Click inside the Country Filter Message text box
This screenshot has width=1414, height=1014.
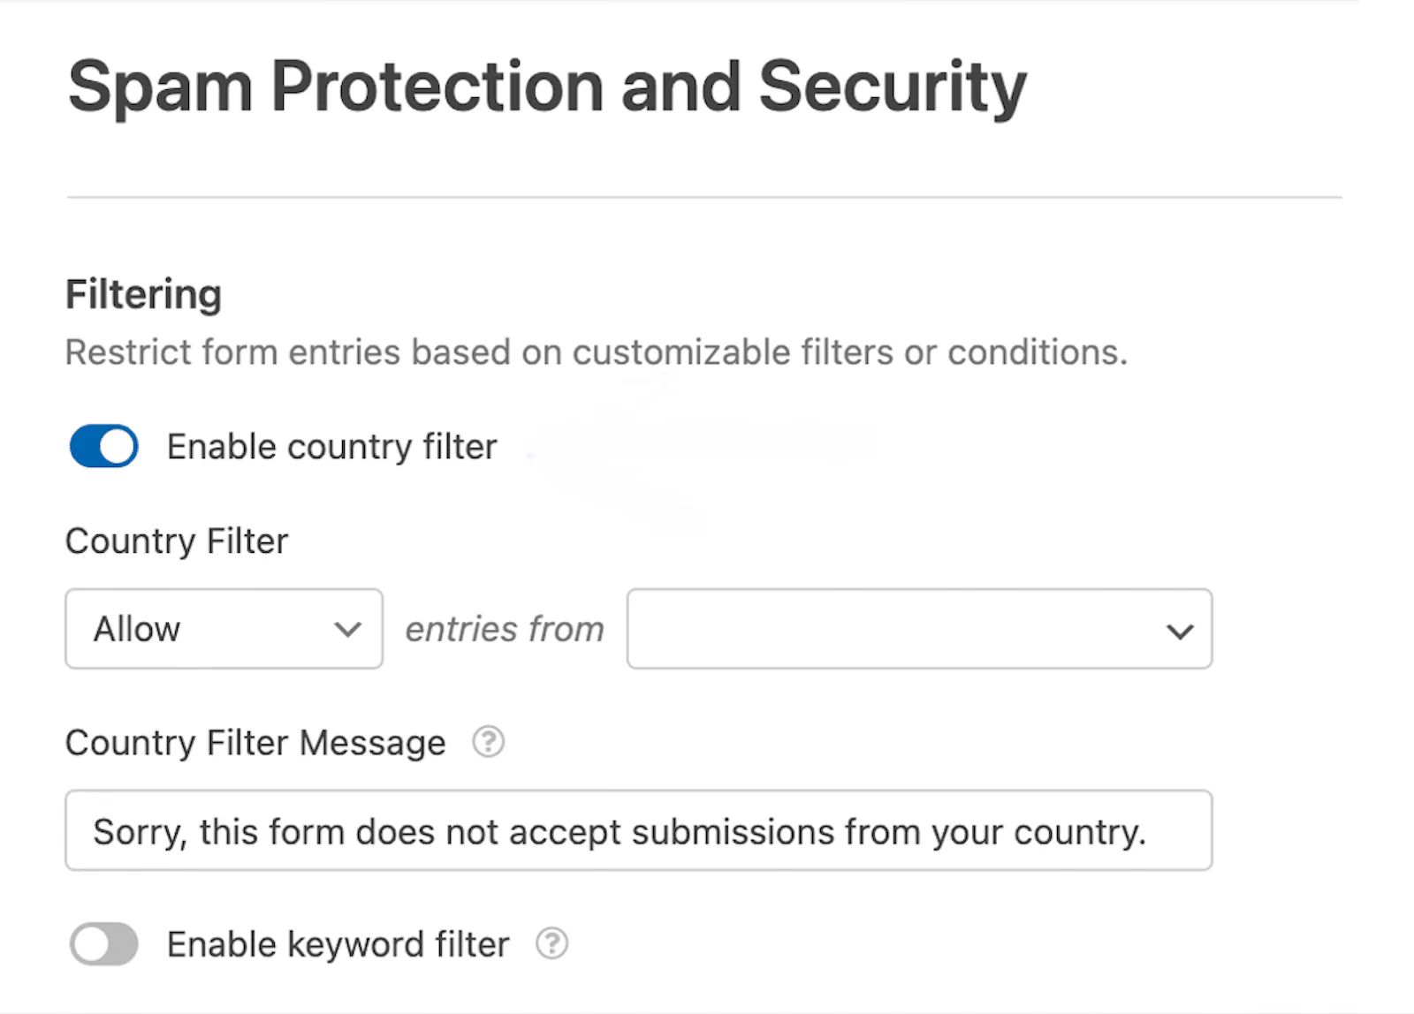(636, 830)
